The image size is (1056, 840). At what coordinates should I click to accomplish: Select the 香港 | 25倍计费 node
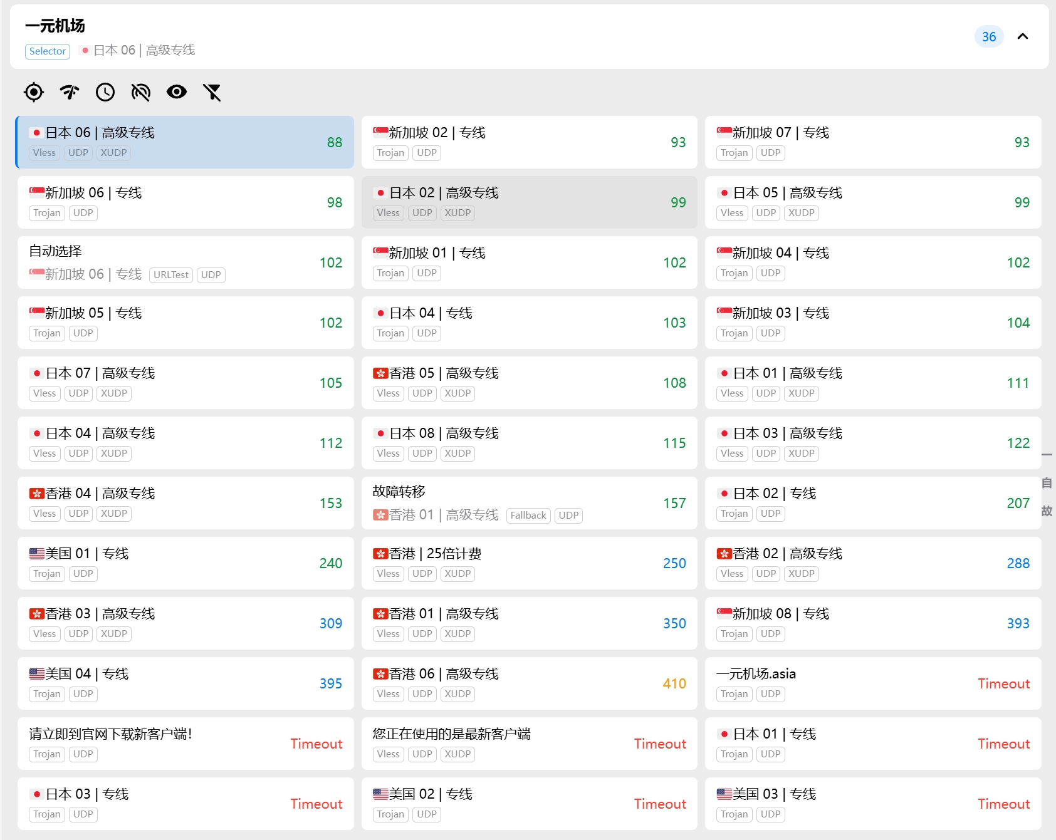pos(529,563)
